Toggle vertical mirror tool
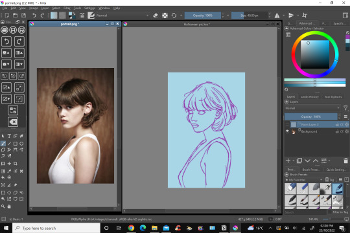This screenshot has width=350, height=233. [x=291, y=15]
